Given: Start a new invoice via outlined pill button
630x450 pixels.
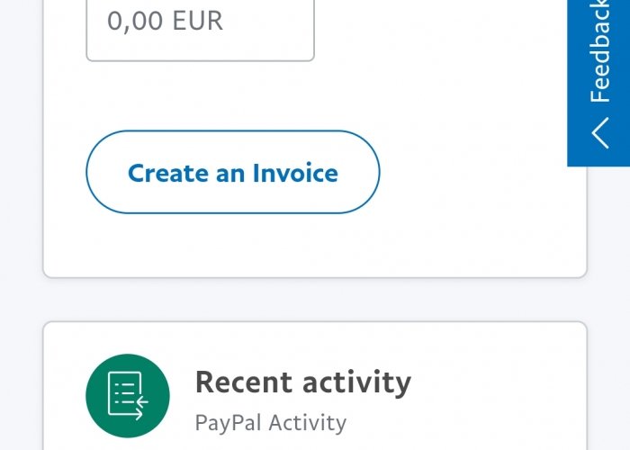Looking at the screenshot, I should click(232, 172).
